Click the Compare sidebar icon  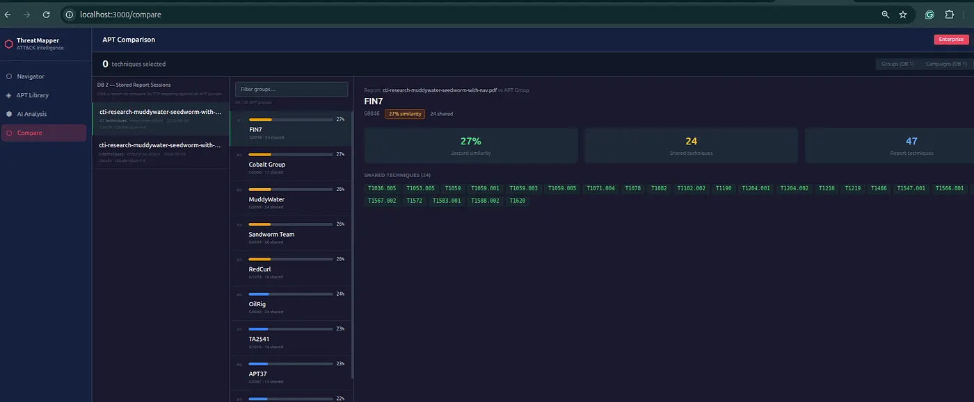click(8, 133)
